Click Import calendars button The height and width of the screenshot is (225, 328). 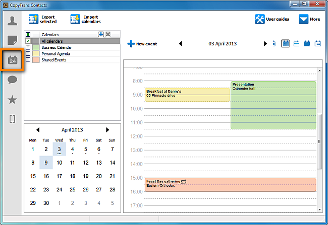pos(86,19)
